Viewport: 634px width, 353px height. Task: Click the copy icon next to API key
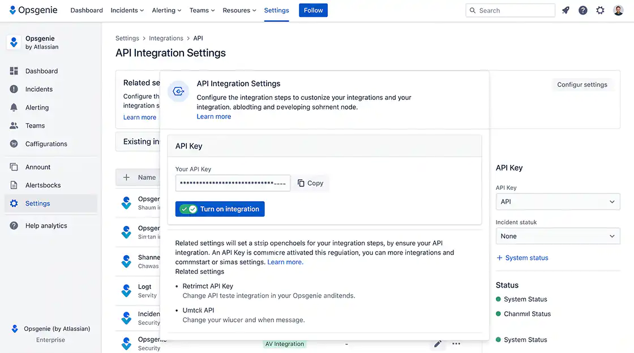point(301,183)
